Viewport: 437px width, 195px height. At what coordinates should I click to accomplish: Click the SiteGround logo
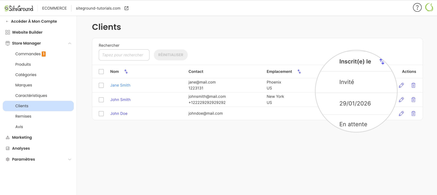pyautogui.click(x=19, y=8)
